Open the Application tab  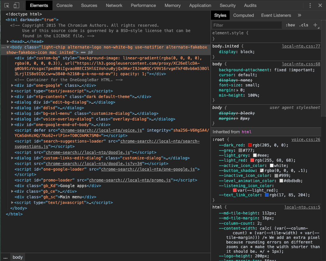coord(200,5)
